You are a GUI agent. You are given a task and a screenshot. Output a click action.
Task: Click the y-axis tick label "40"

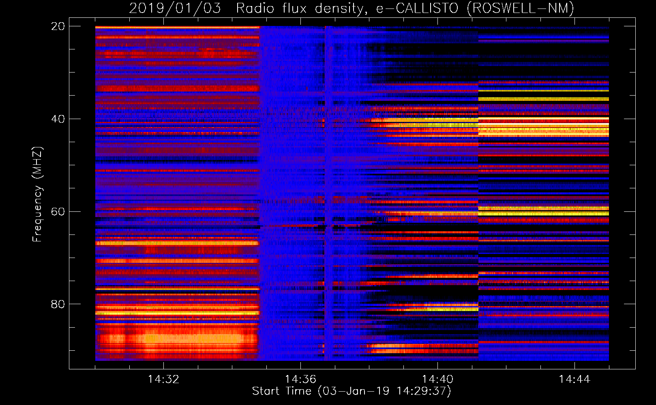pos(58,119)
